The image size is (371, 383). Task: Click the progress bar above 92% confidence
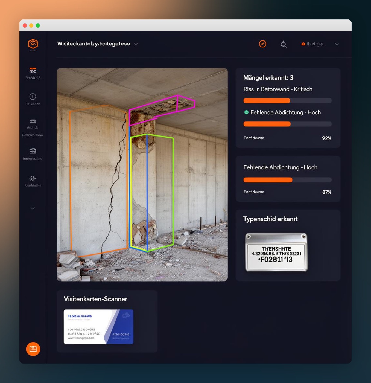[x=287, y=124]
